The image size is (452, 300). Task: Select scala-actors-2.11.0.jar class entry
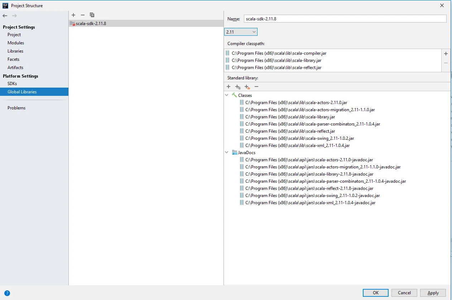tap(296, 103)
